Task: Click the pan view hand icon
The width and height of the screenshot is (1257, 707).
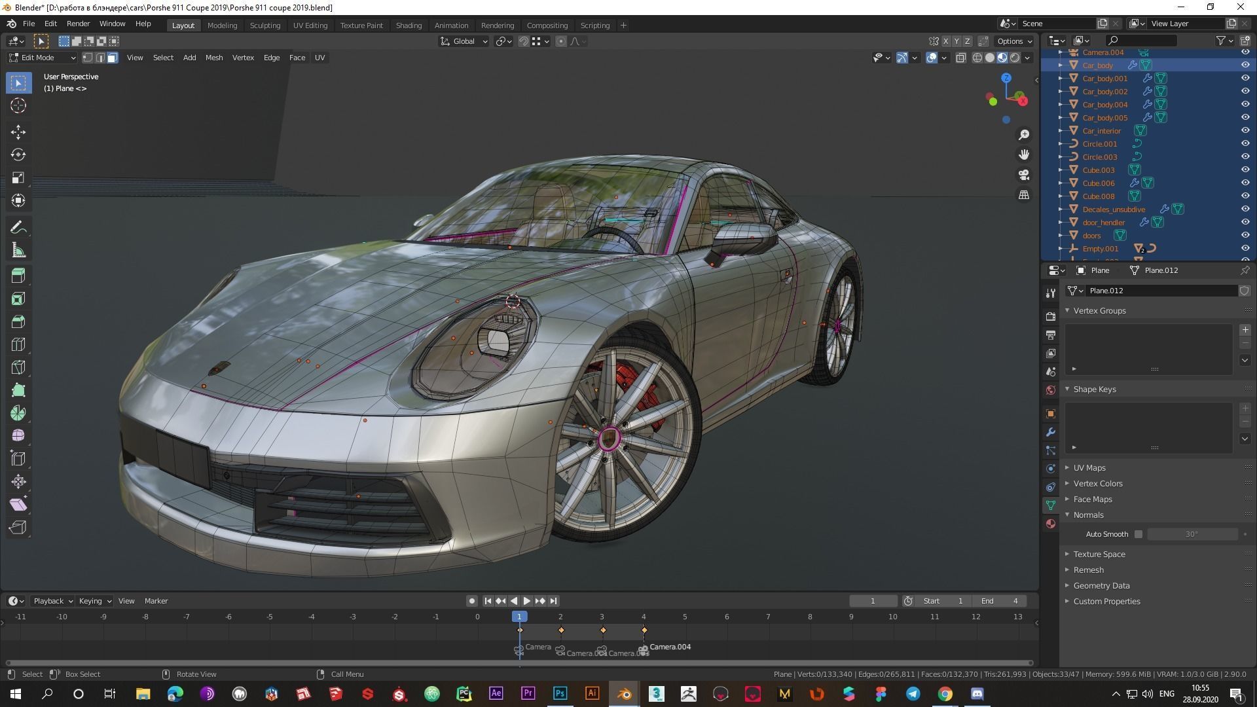Action: [x=1024, y=154]
